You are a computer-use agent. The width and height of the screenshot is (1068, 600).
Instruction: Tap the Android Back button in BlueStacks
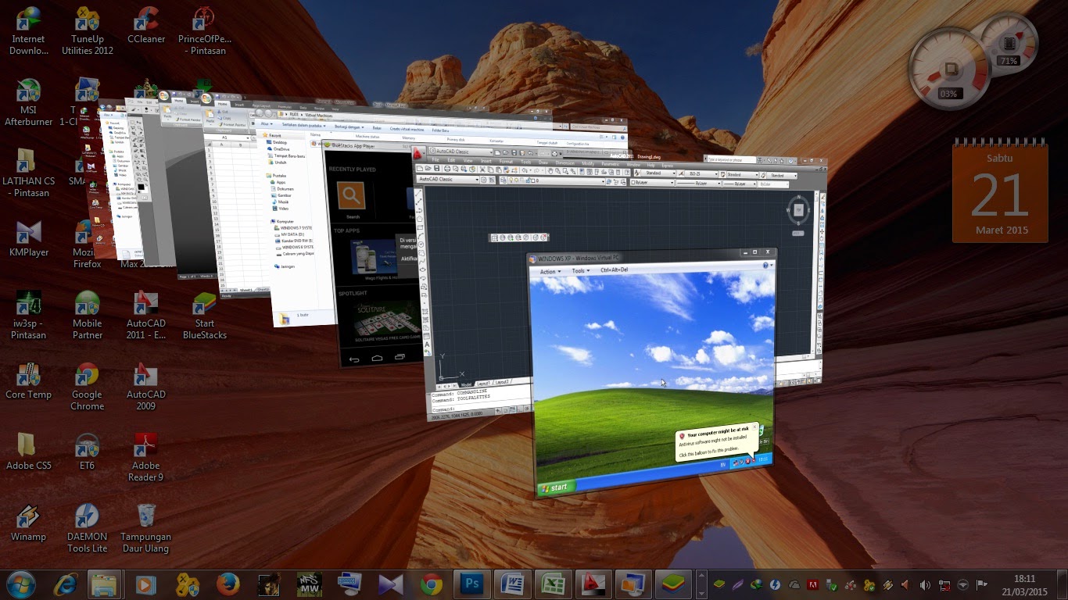(x=354, y=359)
